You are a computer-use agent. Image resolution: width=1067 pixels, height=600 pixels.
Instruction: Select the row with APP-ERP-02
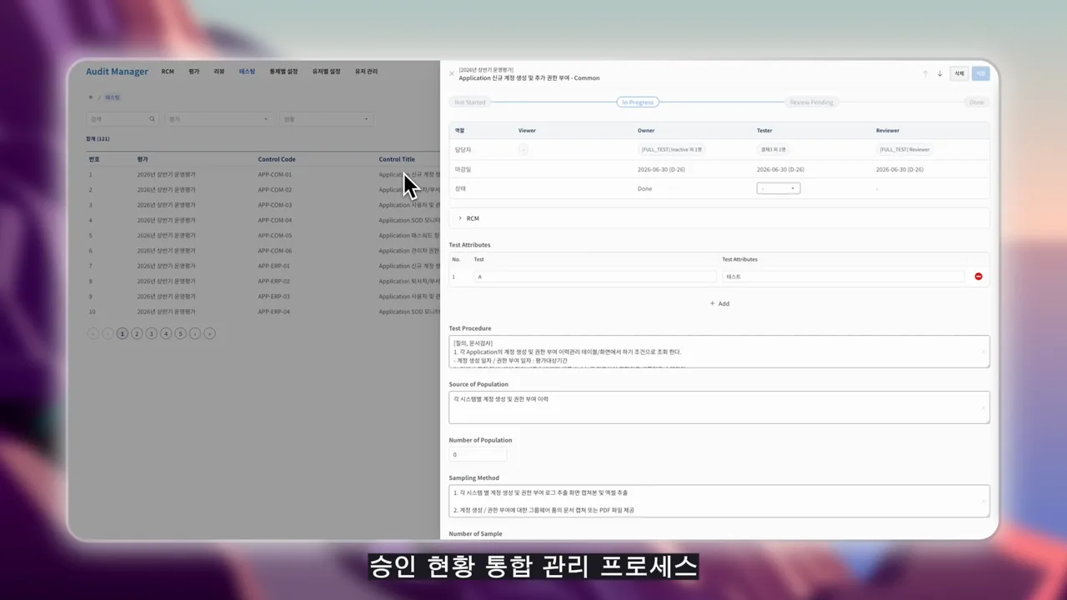pyautogui.click(x=263, y=282)
